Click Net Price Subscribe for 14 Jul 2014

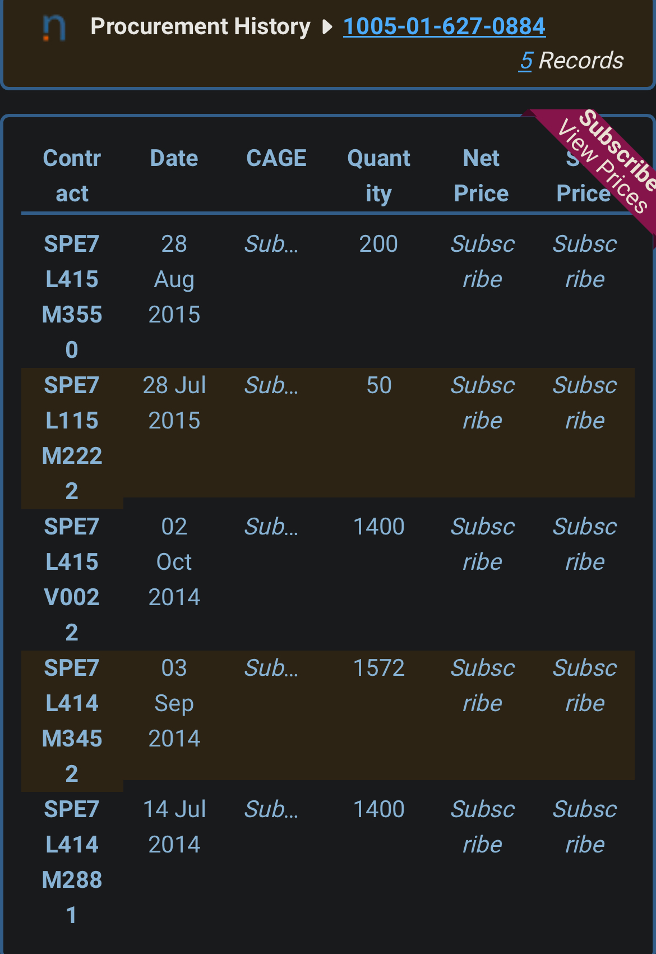[483, 827]
